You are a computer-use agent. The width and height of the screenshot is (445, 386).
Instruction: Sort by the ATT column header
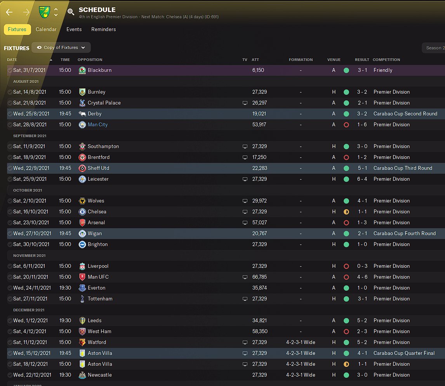[255, 59]
